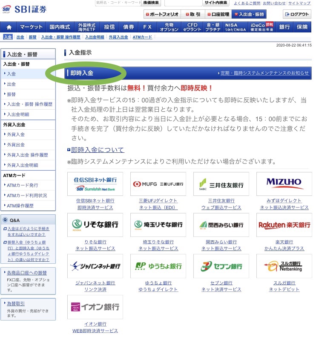Open 定期・臨時システムメンテナンスのお知らせ link
The image size is (319, 341).
click(x=264, y=73)
